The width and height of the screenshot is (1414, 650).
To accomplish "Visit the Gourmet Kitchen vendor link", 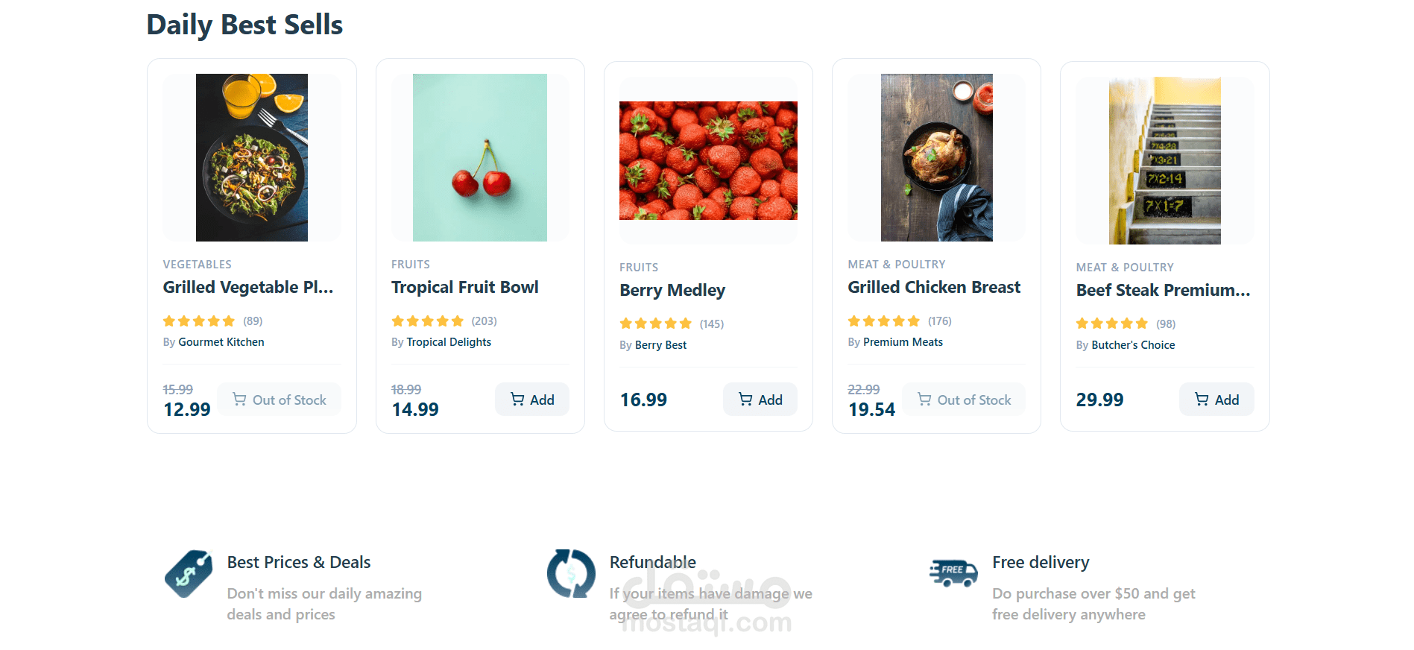I will [x=221, y=342].
